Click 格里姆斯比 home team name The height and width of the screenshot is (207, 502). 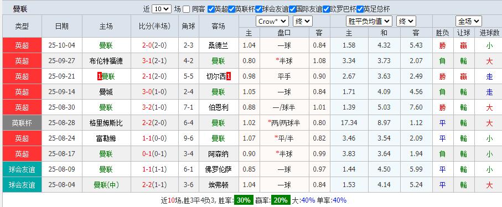106,123
